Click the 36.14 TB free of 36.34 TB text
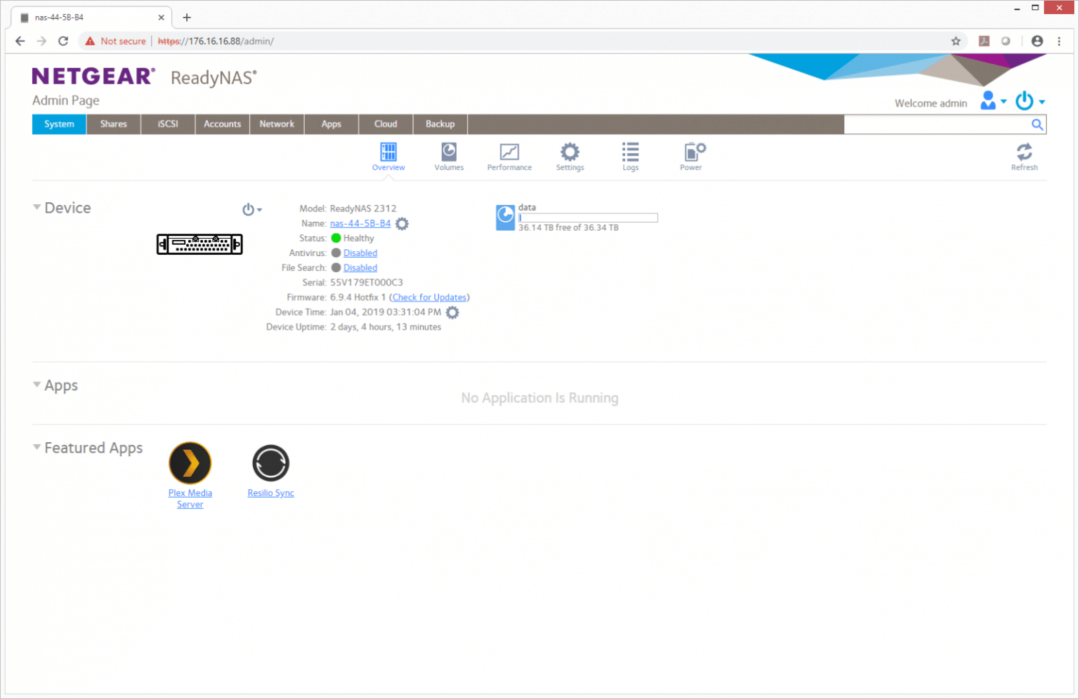1079x699 pixels. point(568,228)
